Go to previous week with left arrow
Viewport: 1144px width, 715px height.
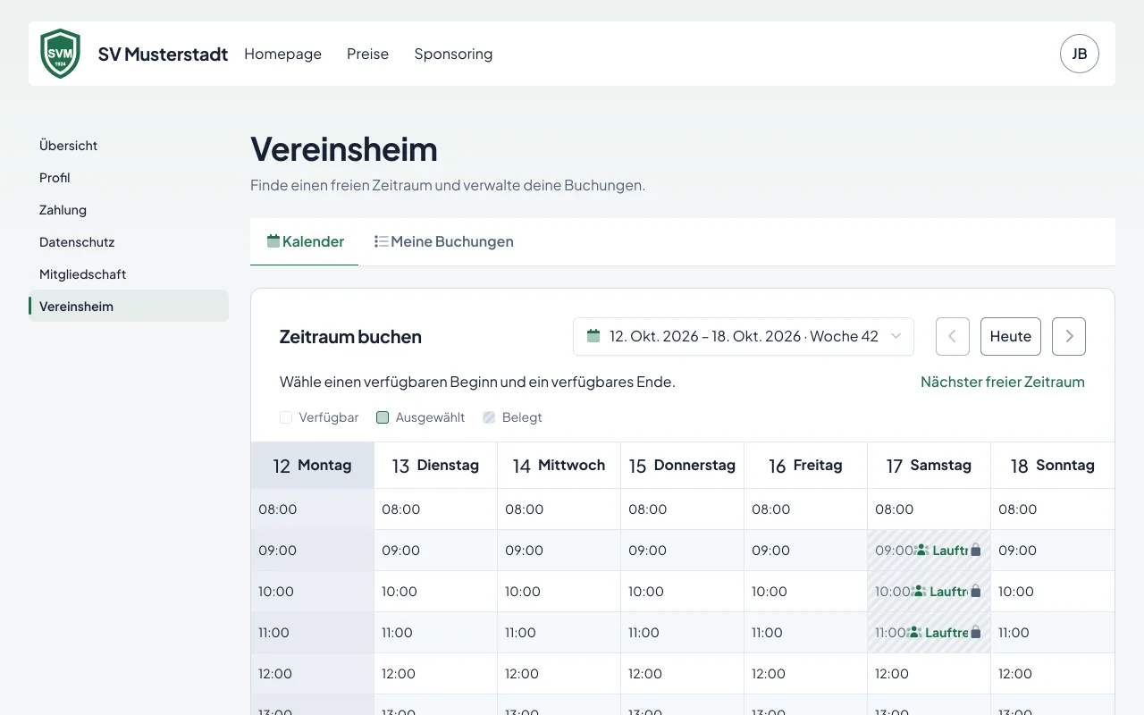(953, 336)
